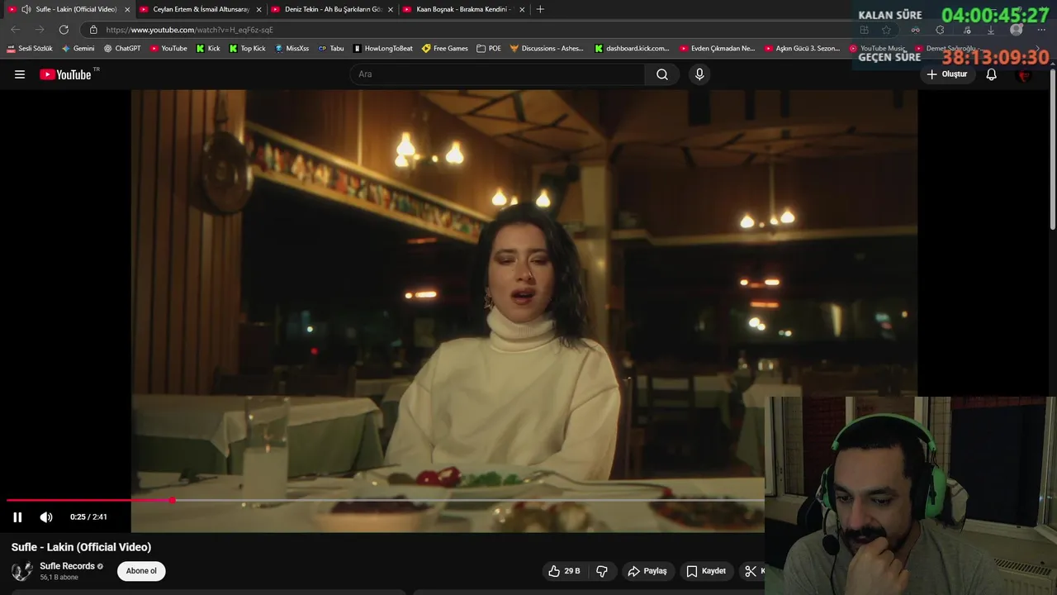Open the Sesli Sözlük bookmark
1057x595 pixels.
[30, 49]
